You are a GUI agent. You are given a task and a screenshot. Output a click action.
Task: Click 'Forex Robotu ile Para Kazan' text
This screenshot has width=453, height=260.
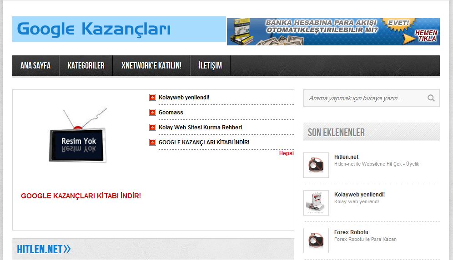point(365,239)
